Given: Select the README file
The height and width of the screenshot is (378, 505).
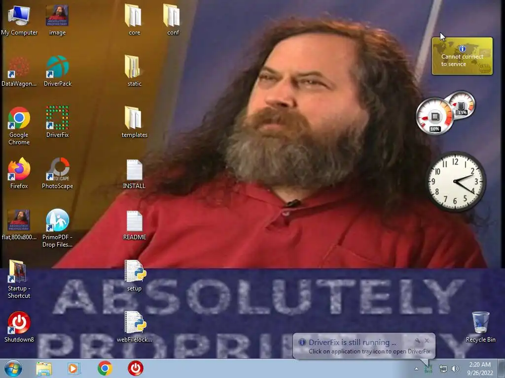Looking at the screenshot, I should click(x=134, y=224).
